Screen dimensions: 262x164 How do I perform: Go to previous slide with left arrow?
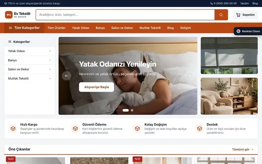[x=66, y=76]
